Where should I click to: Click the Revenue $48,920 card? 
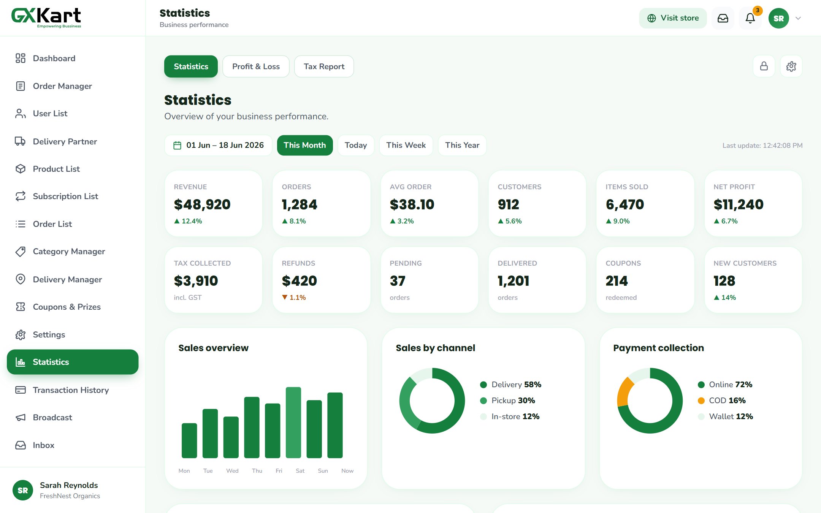[x=213, y=203]
